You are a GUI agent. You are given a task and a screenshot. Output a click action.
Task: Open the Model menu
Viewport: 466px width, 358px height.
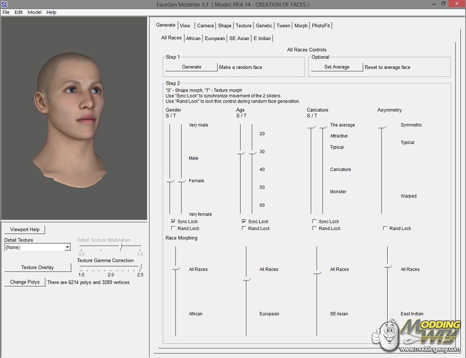coord(35,12)
